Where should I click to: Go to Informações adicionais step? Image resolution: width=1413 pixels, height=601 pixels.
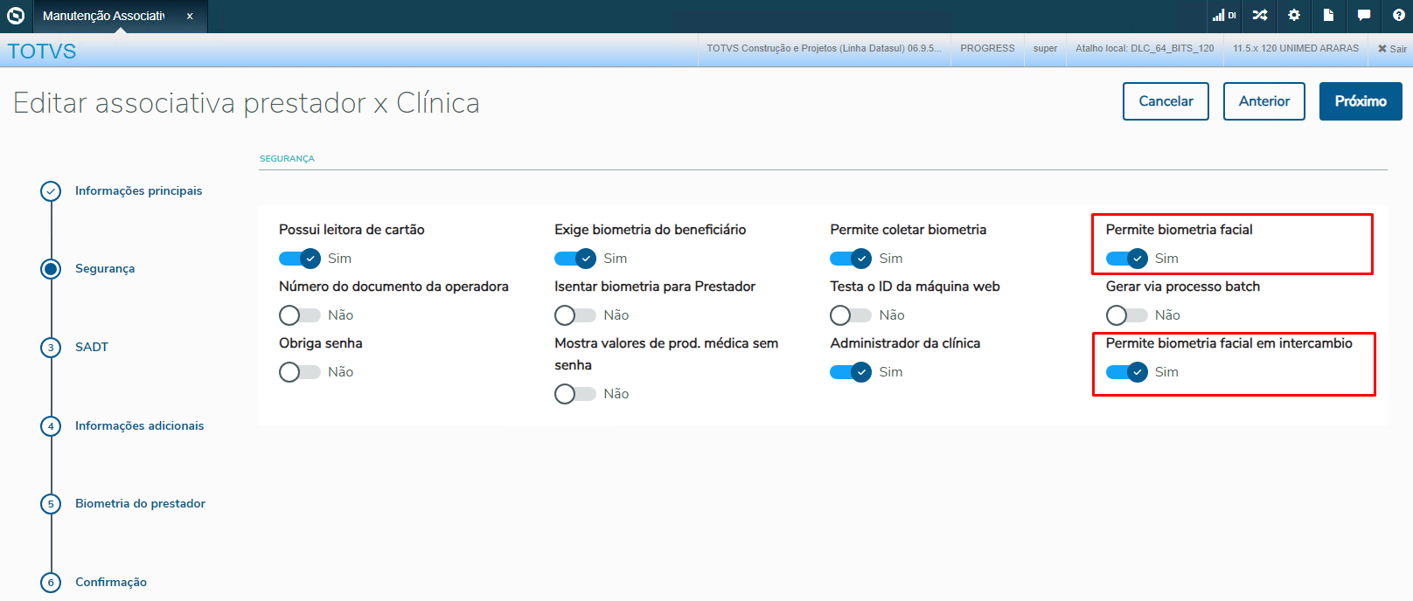(139, 425)
